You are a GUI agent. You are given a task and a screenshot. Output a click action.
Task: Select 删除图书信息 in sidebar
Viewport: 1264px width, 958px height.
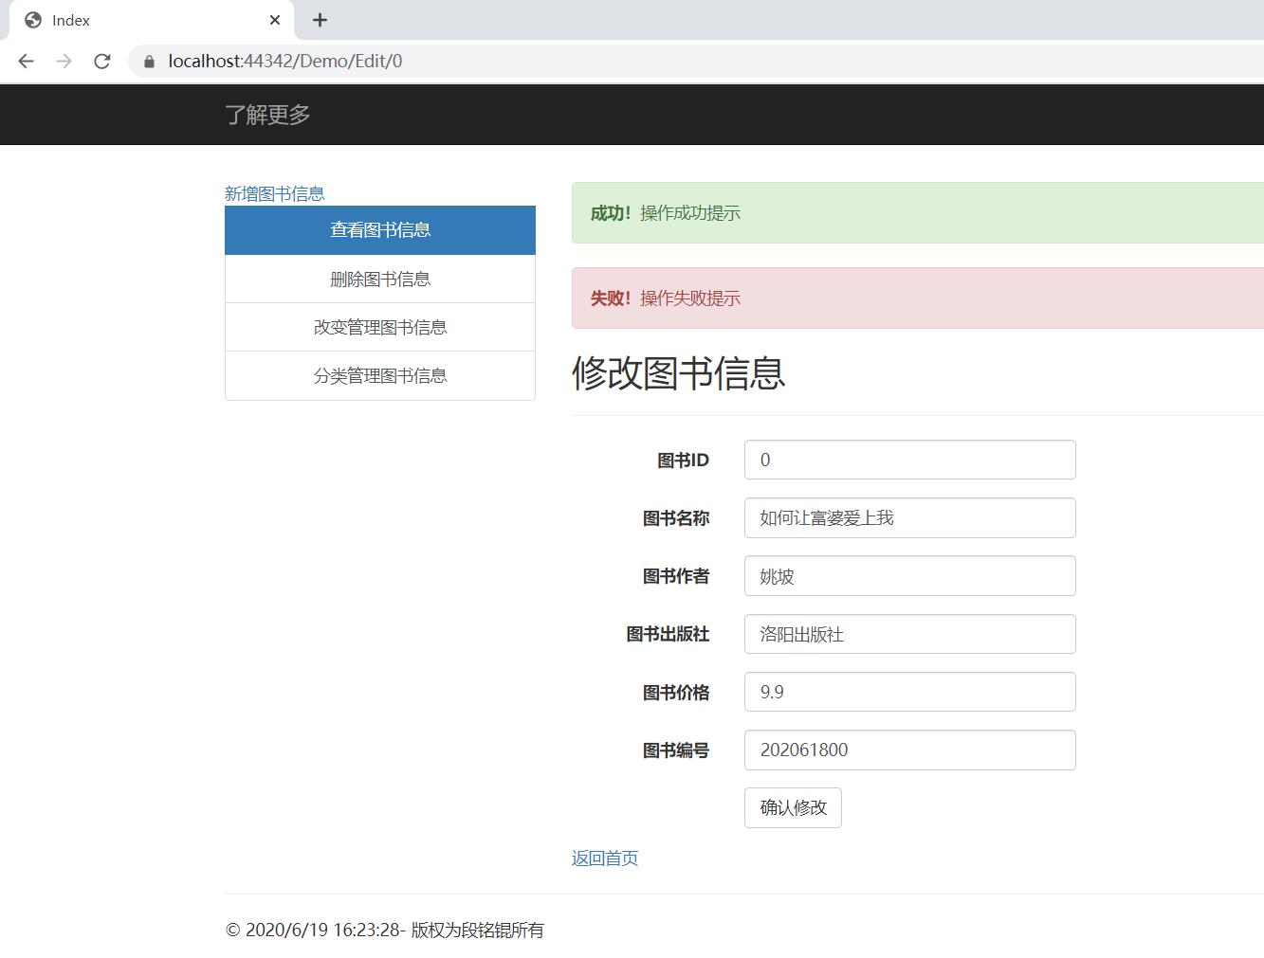pyautogui.click(x=380, y=279)
